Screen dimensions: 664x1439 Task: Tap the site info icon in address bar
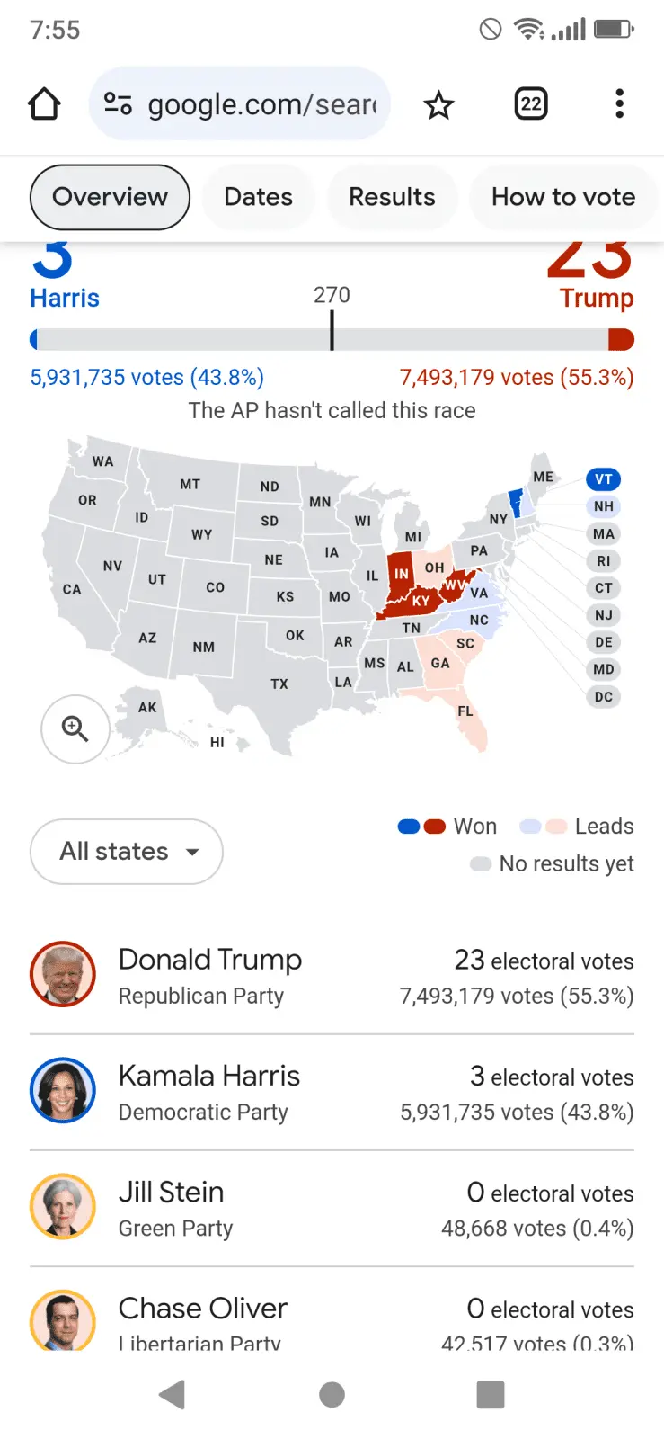[x=118, y=104]
